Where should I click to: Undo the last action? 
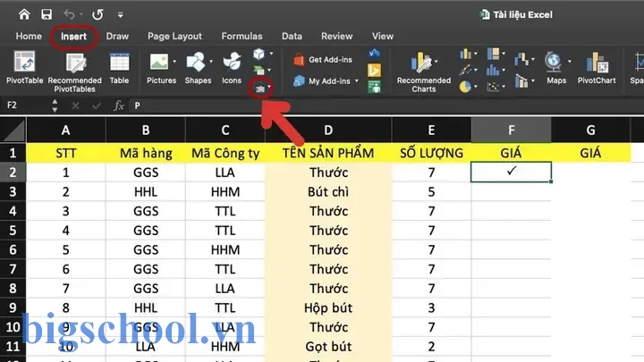click(x=69, y=15)
